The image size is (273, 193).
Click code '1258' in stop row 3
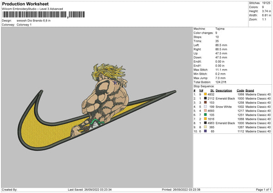coord(241,102)
